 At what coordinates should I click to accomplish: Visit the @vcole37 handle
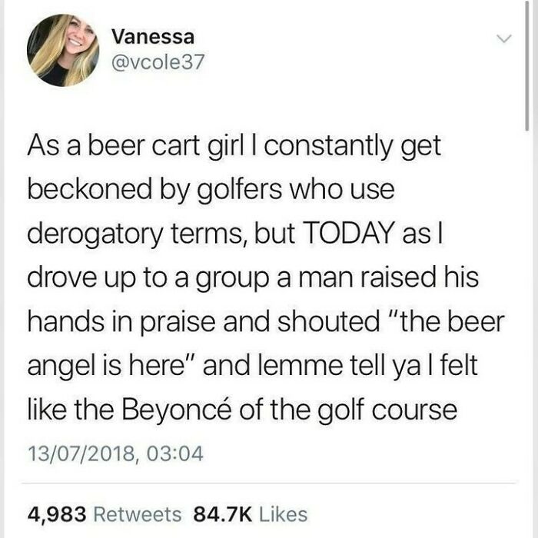point(158,61)
